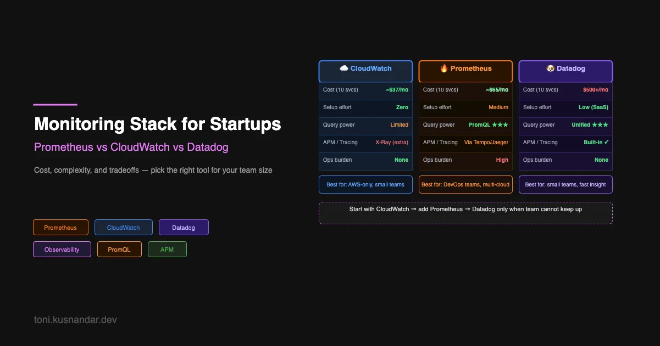The image size is (660, 346).
Task: Select the Observability tag badge
Action: pyautogui.click(x=62, y=249)
